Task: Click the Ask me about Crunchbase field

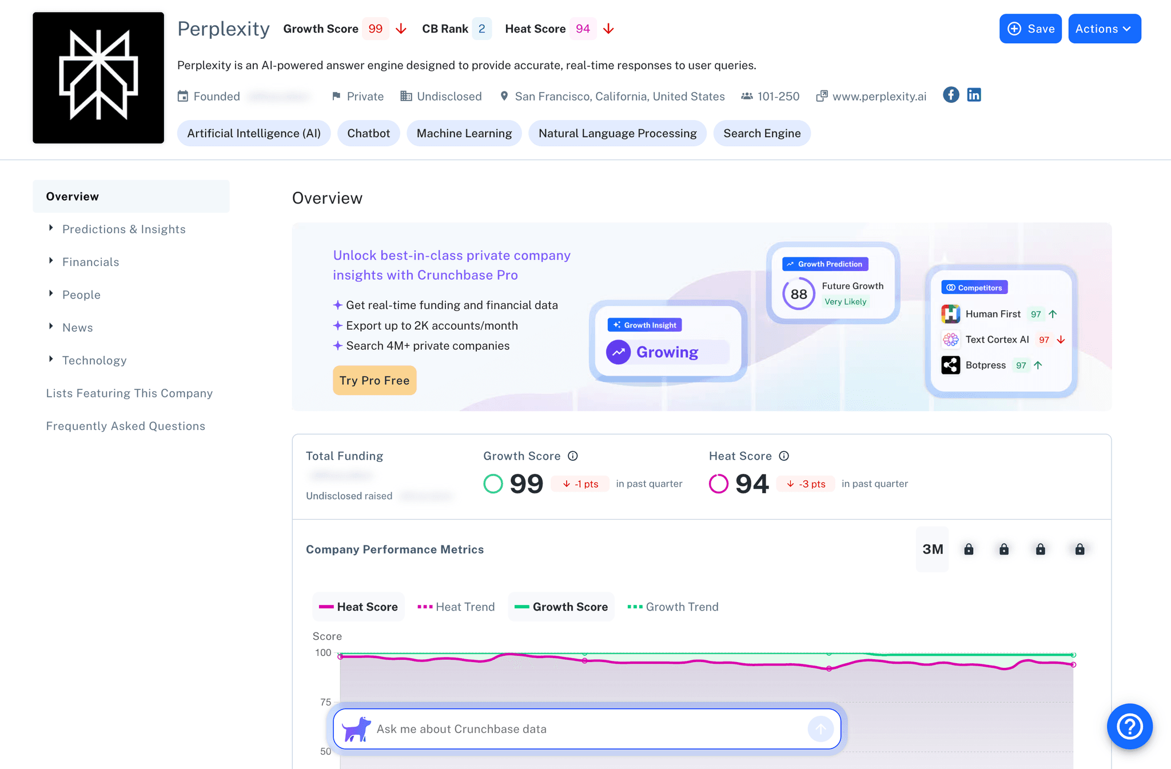Action: pos(583,729)
